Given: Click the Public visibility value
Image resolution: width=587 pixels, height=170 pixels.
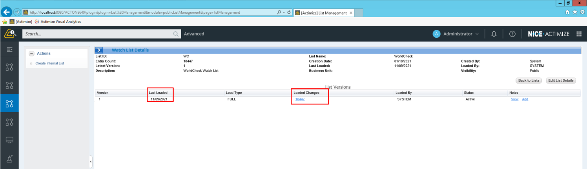Looking at the screenshot, I should click(534, 71).
